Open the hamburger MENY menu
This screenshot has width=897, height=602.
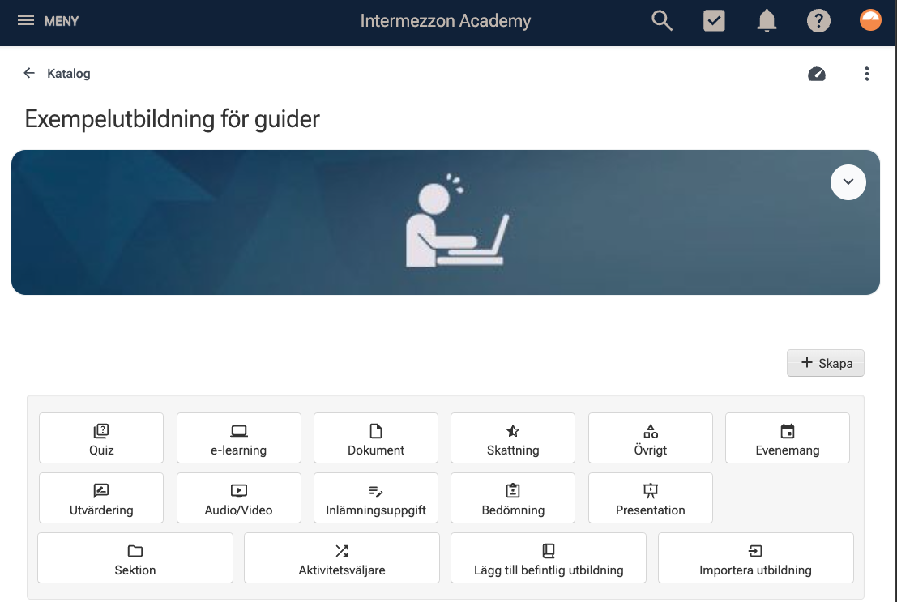48,21
